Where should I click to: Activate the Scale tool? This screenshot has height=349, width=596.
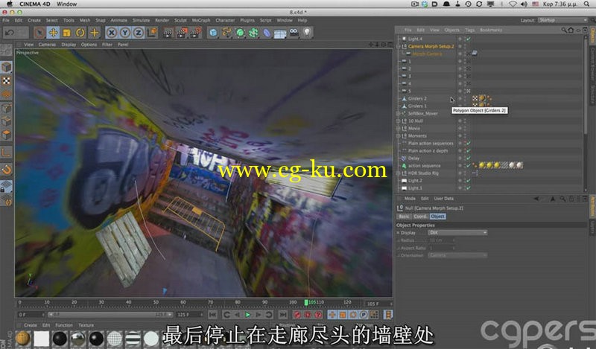tap(66, 33)
